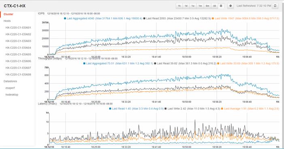Toggle the blue Last Aggregated IOPS legend square

point(65,19)
